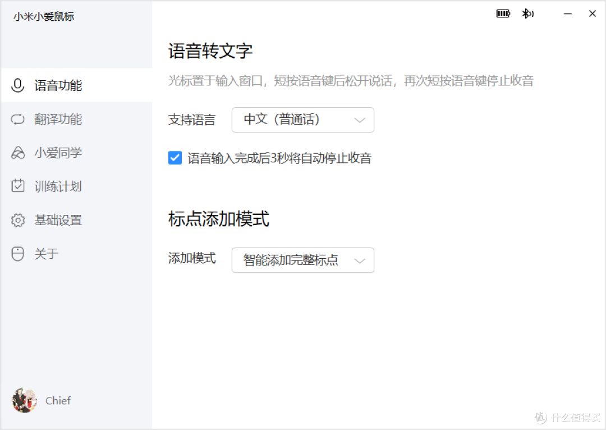Viewport: 606px width, 430px height.
Task: Open the 小爱同学 section
Action: pos(58,153)
